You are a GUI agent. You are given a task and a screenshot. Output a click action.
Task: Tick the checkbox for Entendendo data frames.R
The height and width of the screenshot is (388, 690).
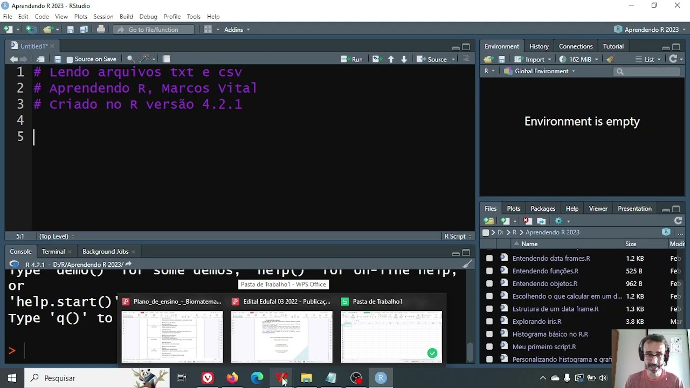click(489, 258)
